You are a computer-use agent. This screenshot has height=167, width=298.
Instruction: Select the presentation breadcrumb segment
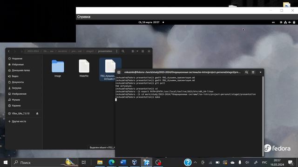point(105,51)
